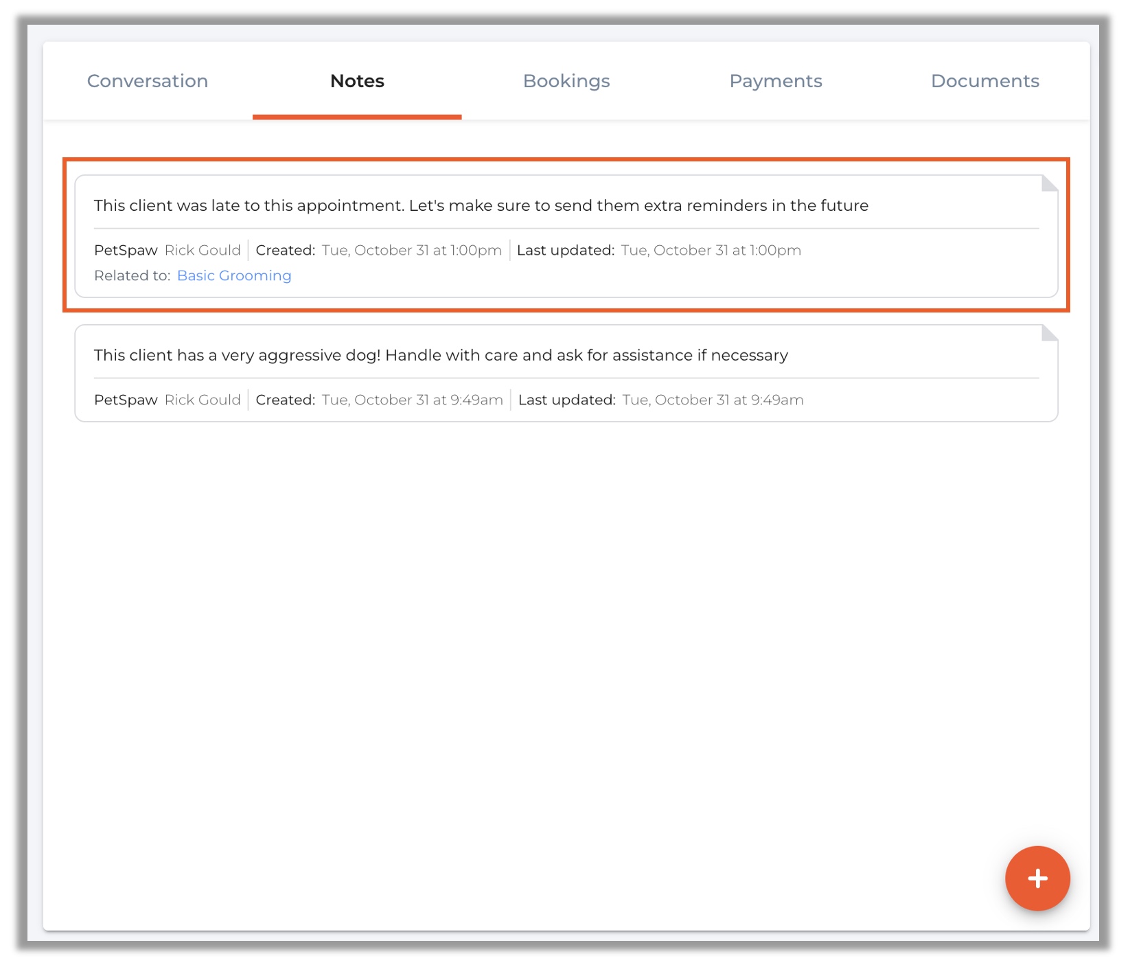Open the Basic Grooming related booking
Image resolution: width=1130 pixels, height=967 pixels.
coord(234,275)
